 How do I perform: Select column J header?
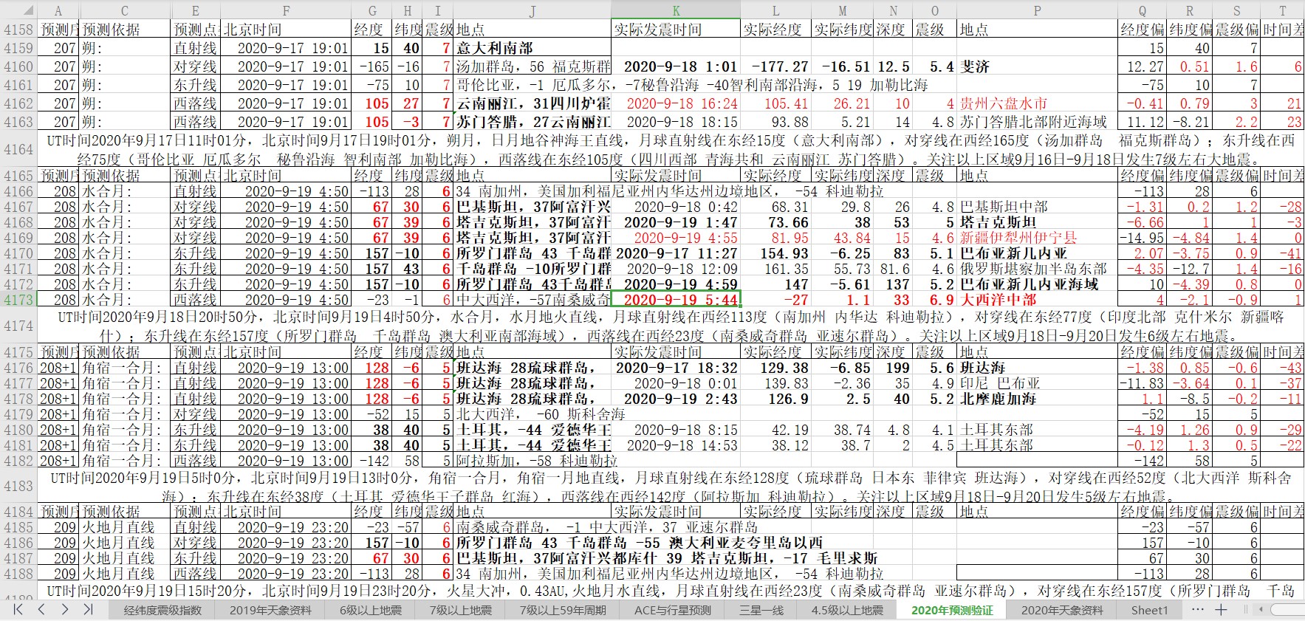[532, 10]
